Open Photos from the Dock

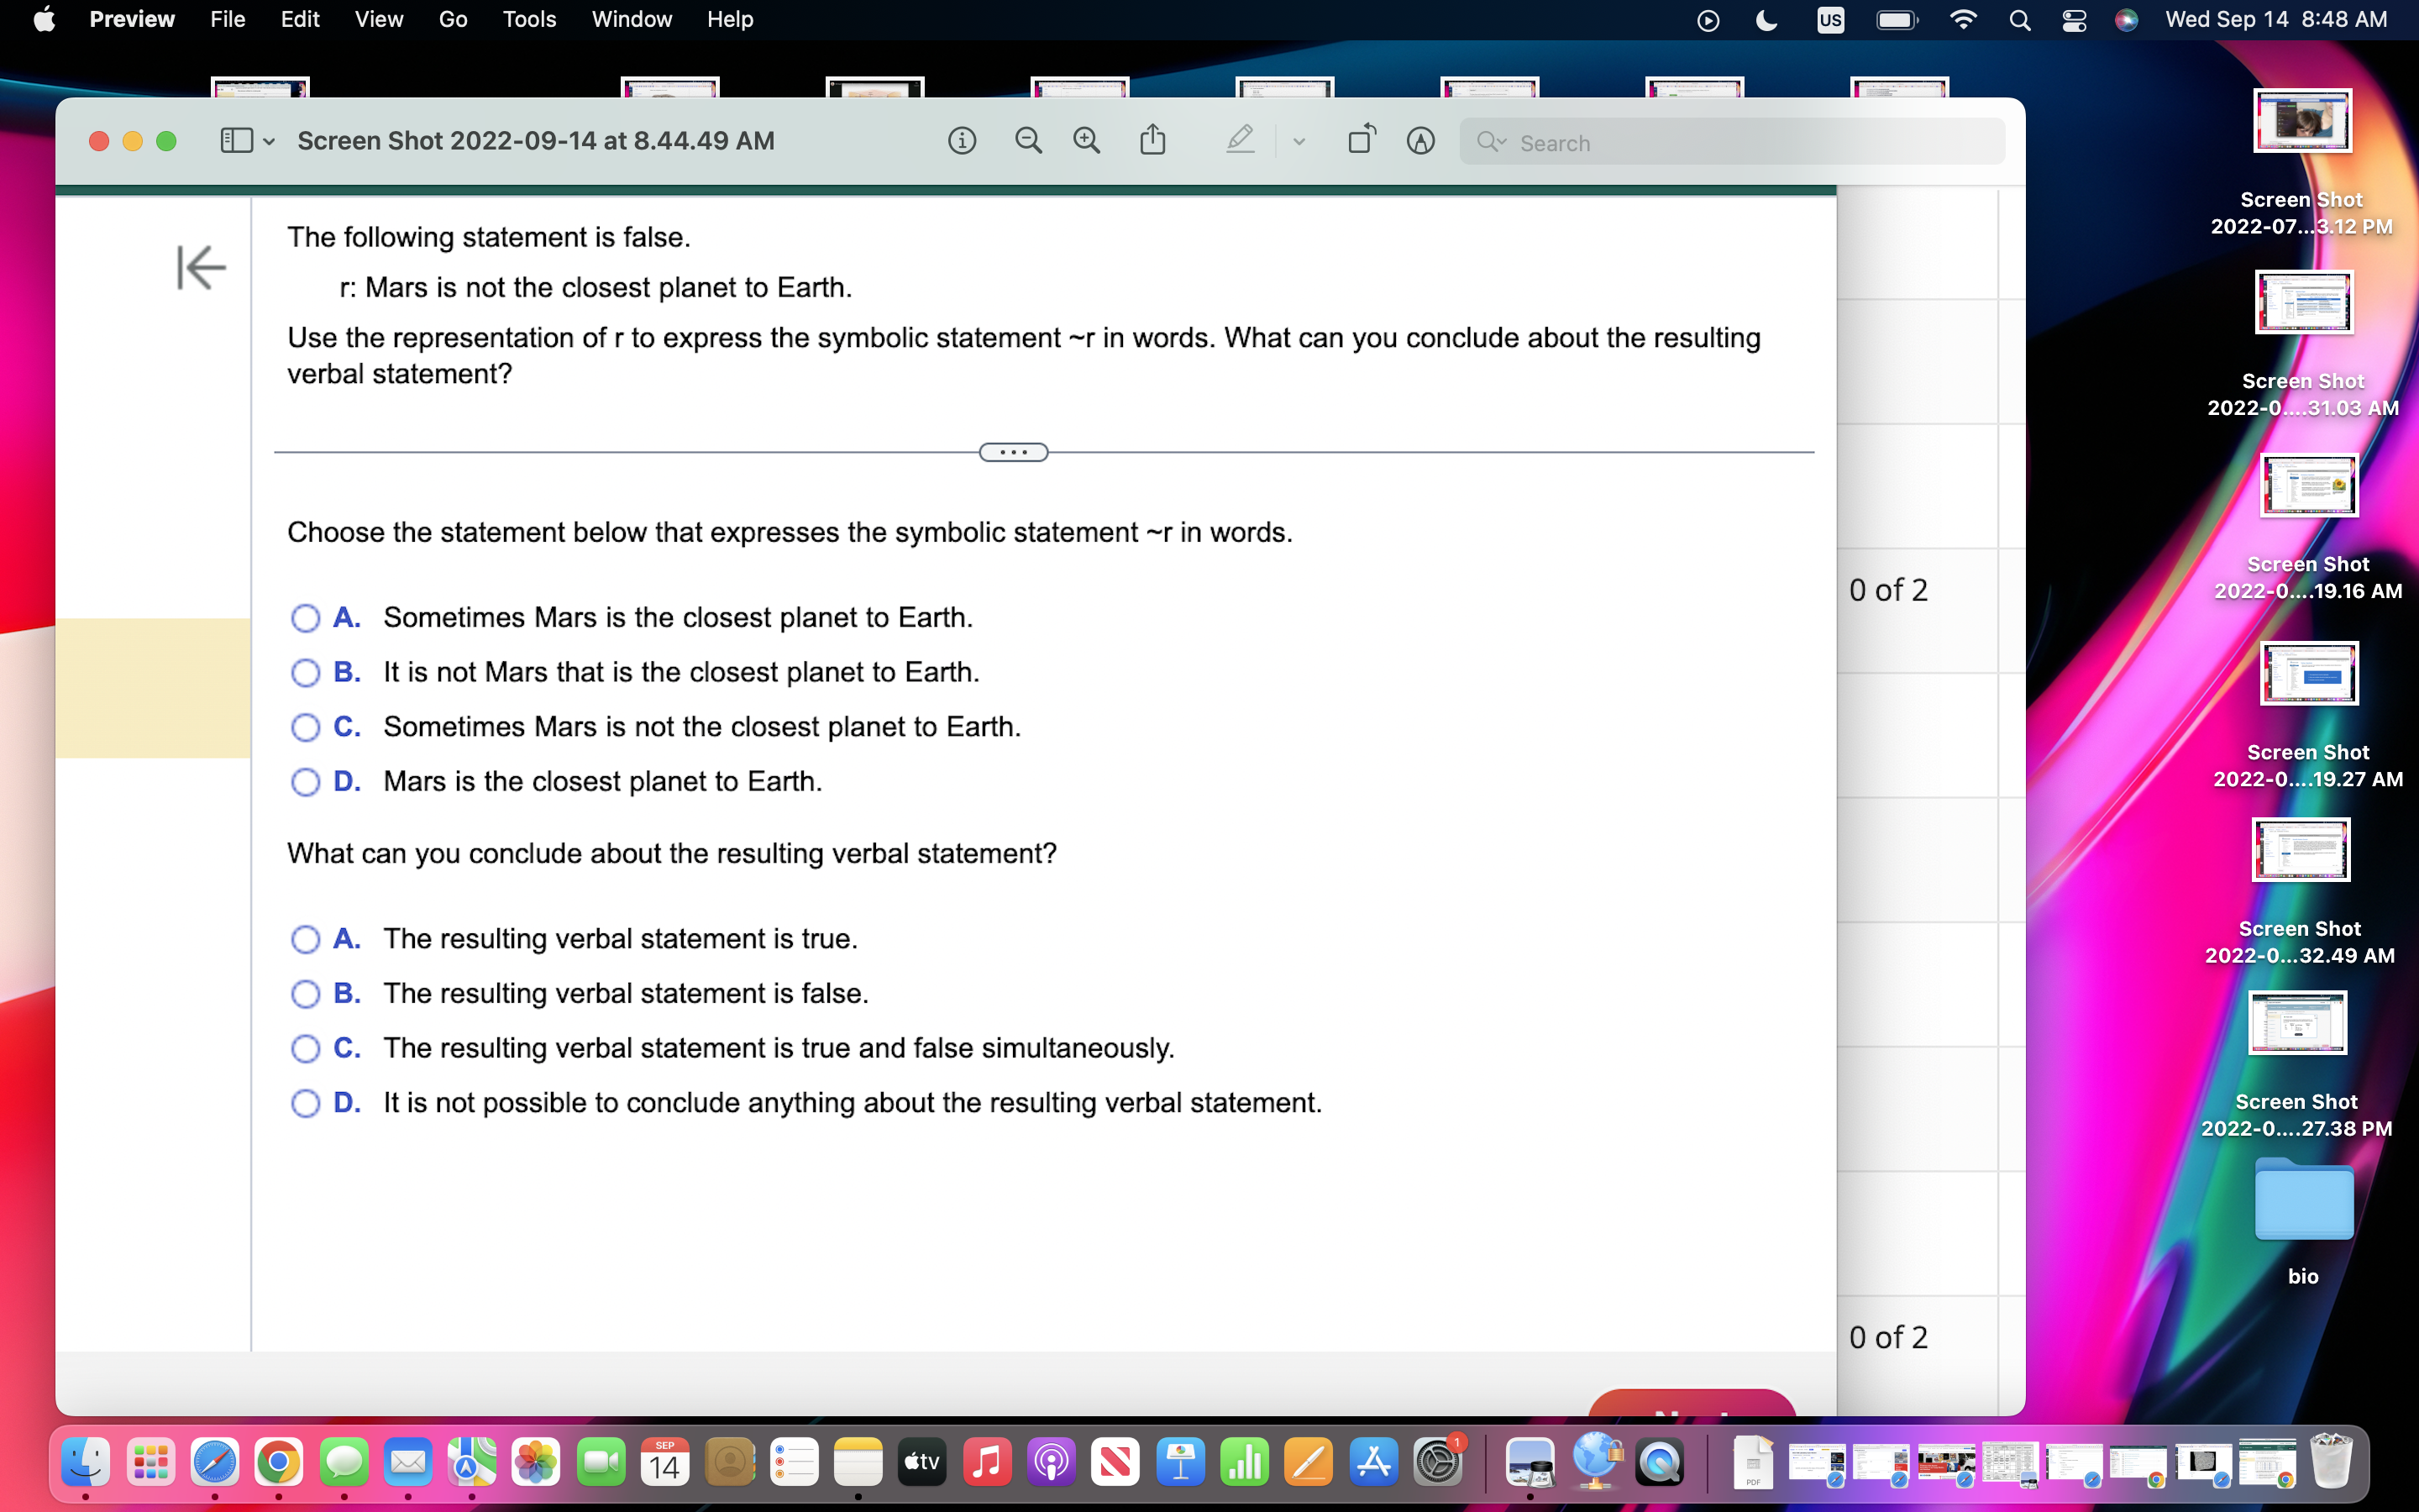coord(536,1461)
